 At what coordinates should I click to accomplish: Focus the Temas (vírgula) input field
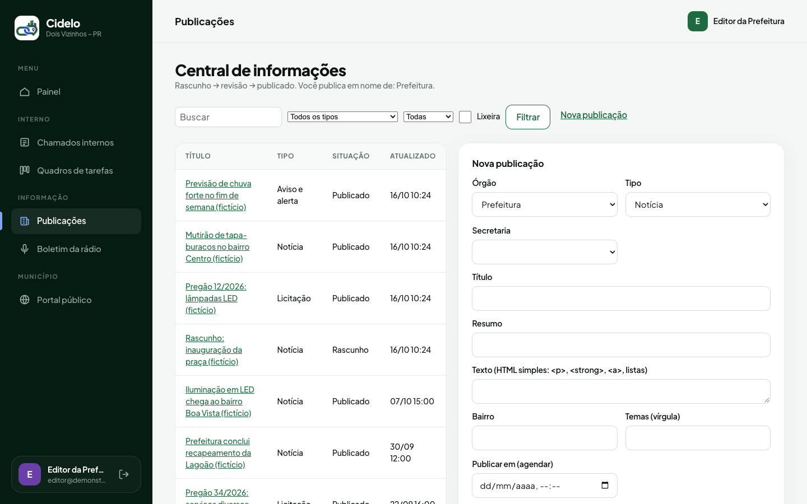pyautogui.click(x=698, y=438)
